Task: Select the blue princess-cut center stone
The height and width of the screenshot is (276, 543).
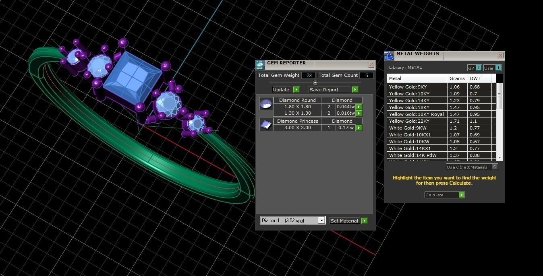Action: pyautogui.click(x=133, y=78)
